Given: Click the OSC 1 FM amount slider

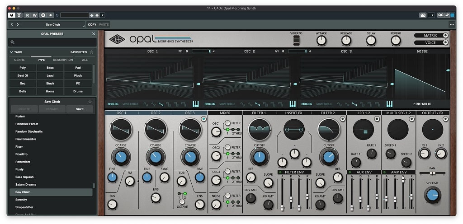Looking at the screenshot, I should click(x=201, y=51).
